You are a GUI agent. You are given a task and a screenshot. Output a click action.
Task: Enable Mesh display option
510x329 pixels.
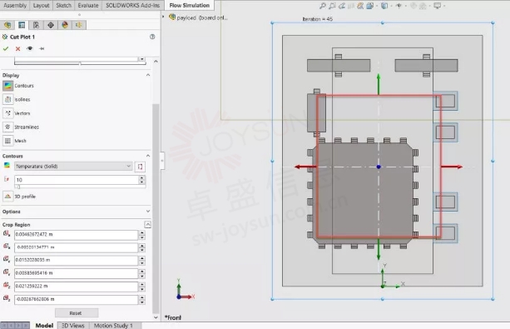click(x=7, y=141)
